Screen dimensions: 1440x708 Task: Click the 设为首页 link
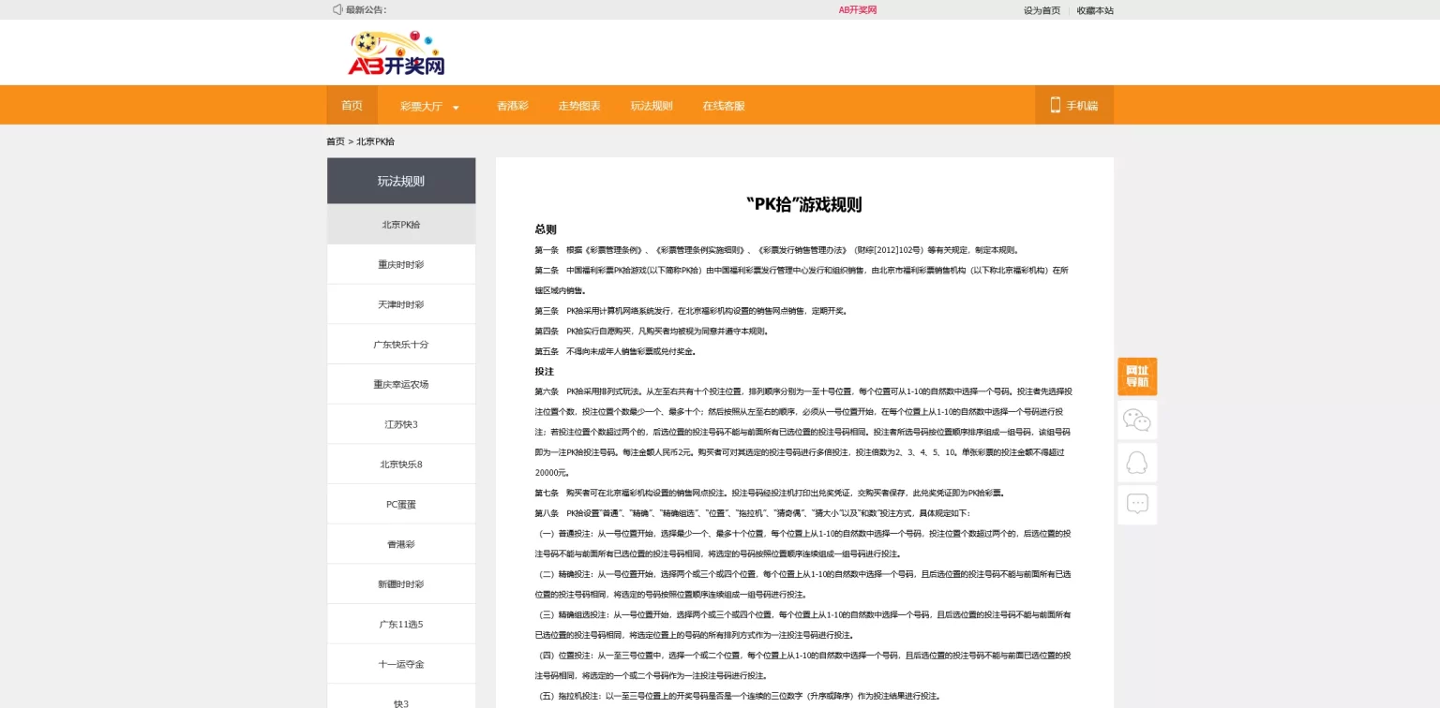(1042, 10)
